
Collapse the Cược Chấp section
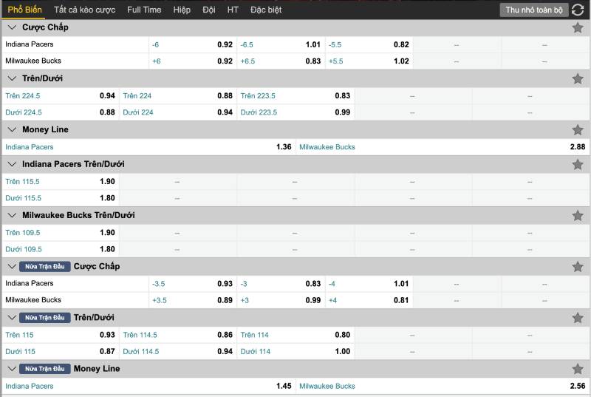[11, 27]
